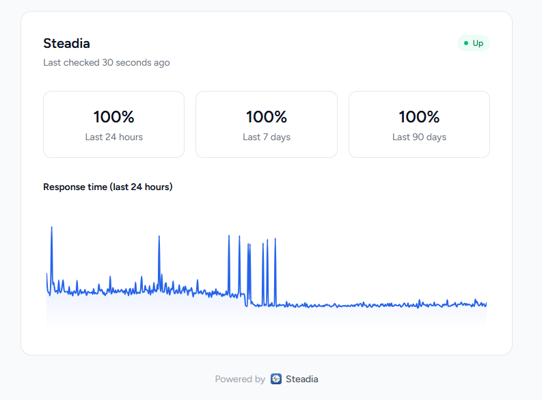Click the 100% value for Last 24 hours
Screen dimensions: 542x400
tap(113, 117)
